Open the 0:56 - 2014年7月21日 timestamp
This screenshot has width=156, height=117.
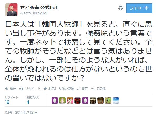coord(21,113)
